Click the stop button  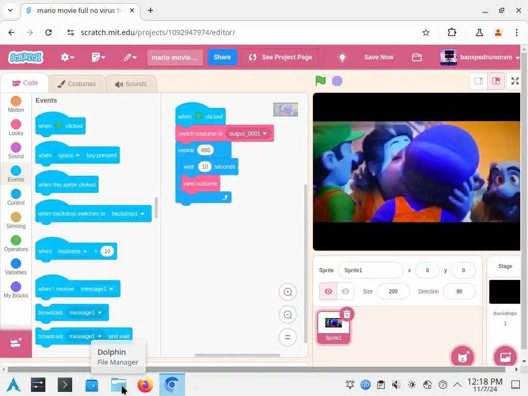[x=337, y=81]
